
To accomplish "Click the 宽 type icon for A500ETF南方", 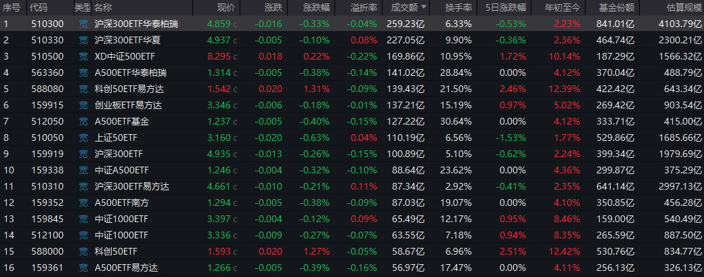I will (x=83, y=203).
